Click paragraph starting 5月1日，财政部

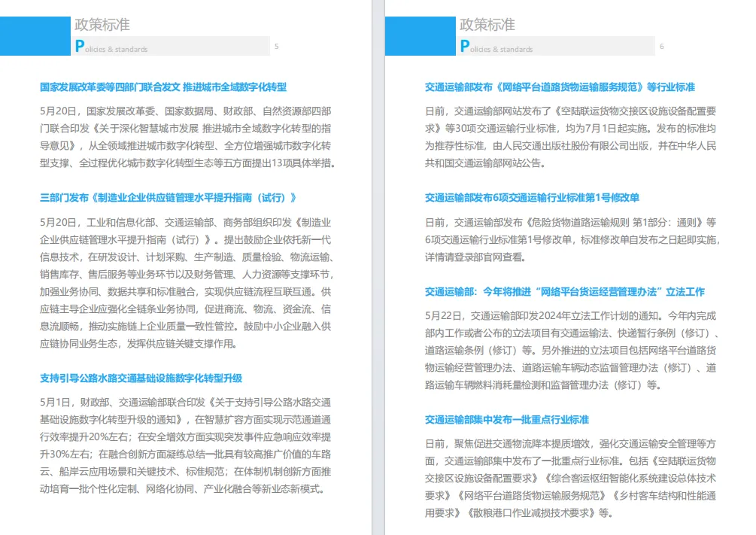coord(186,445)
